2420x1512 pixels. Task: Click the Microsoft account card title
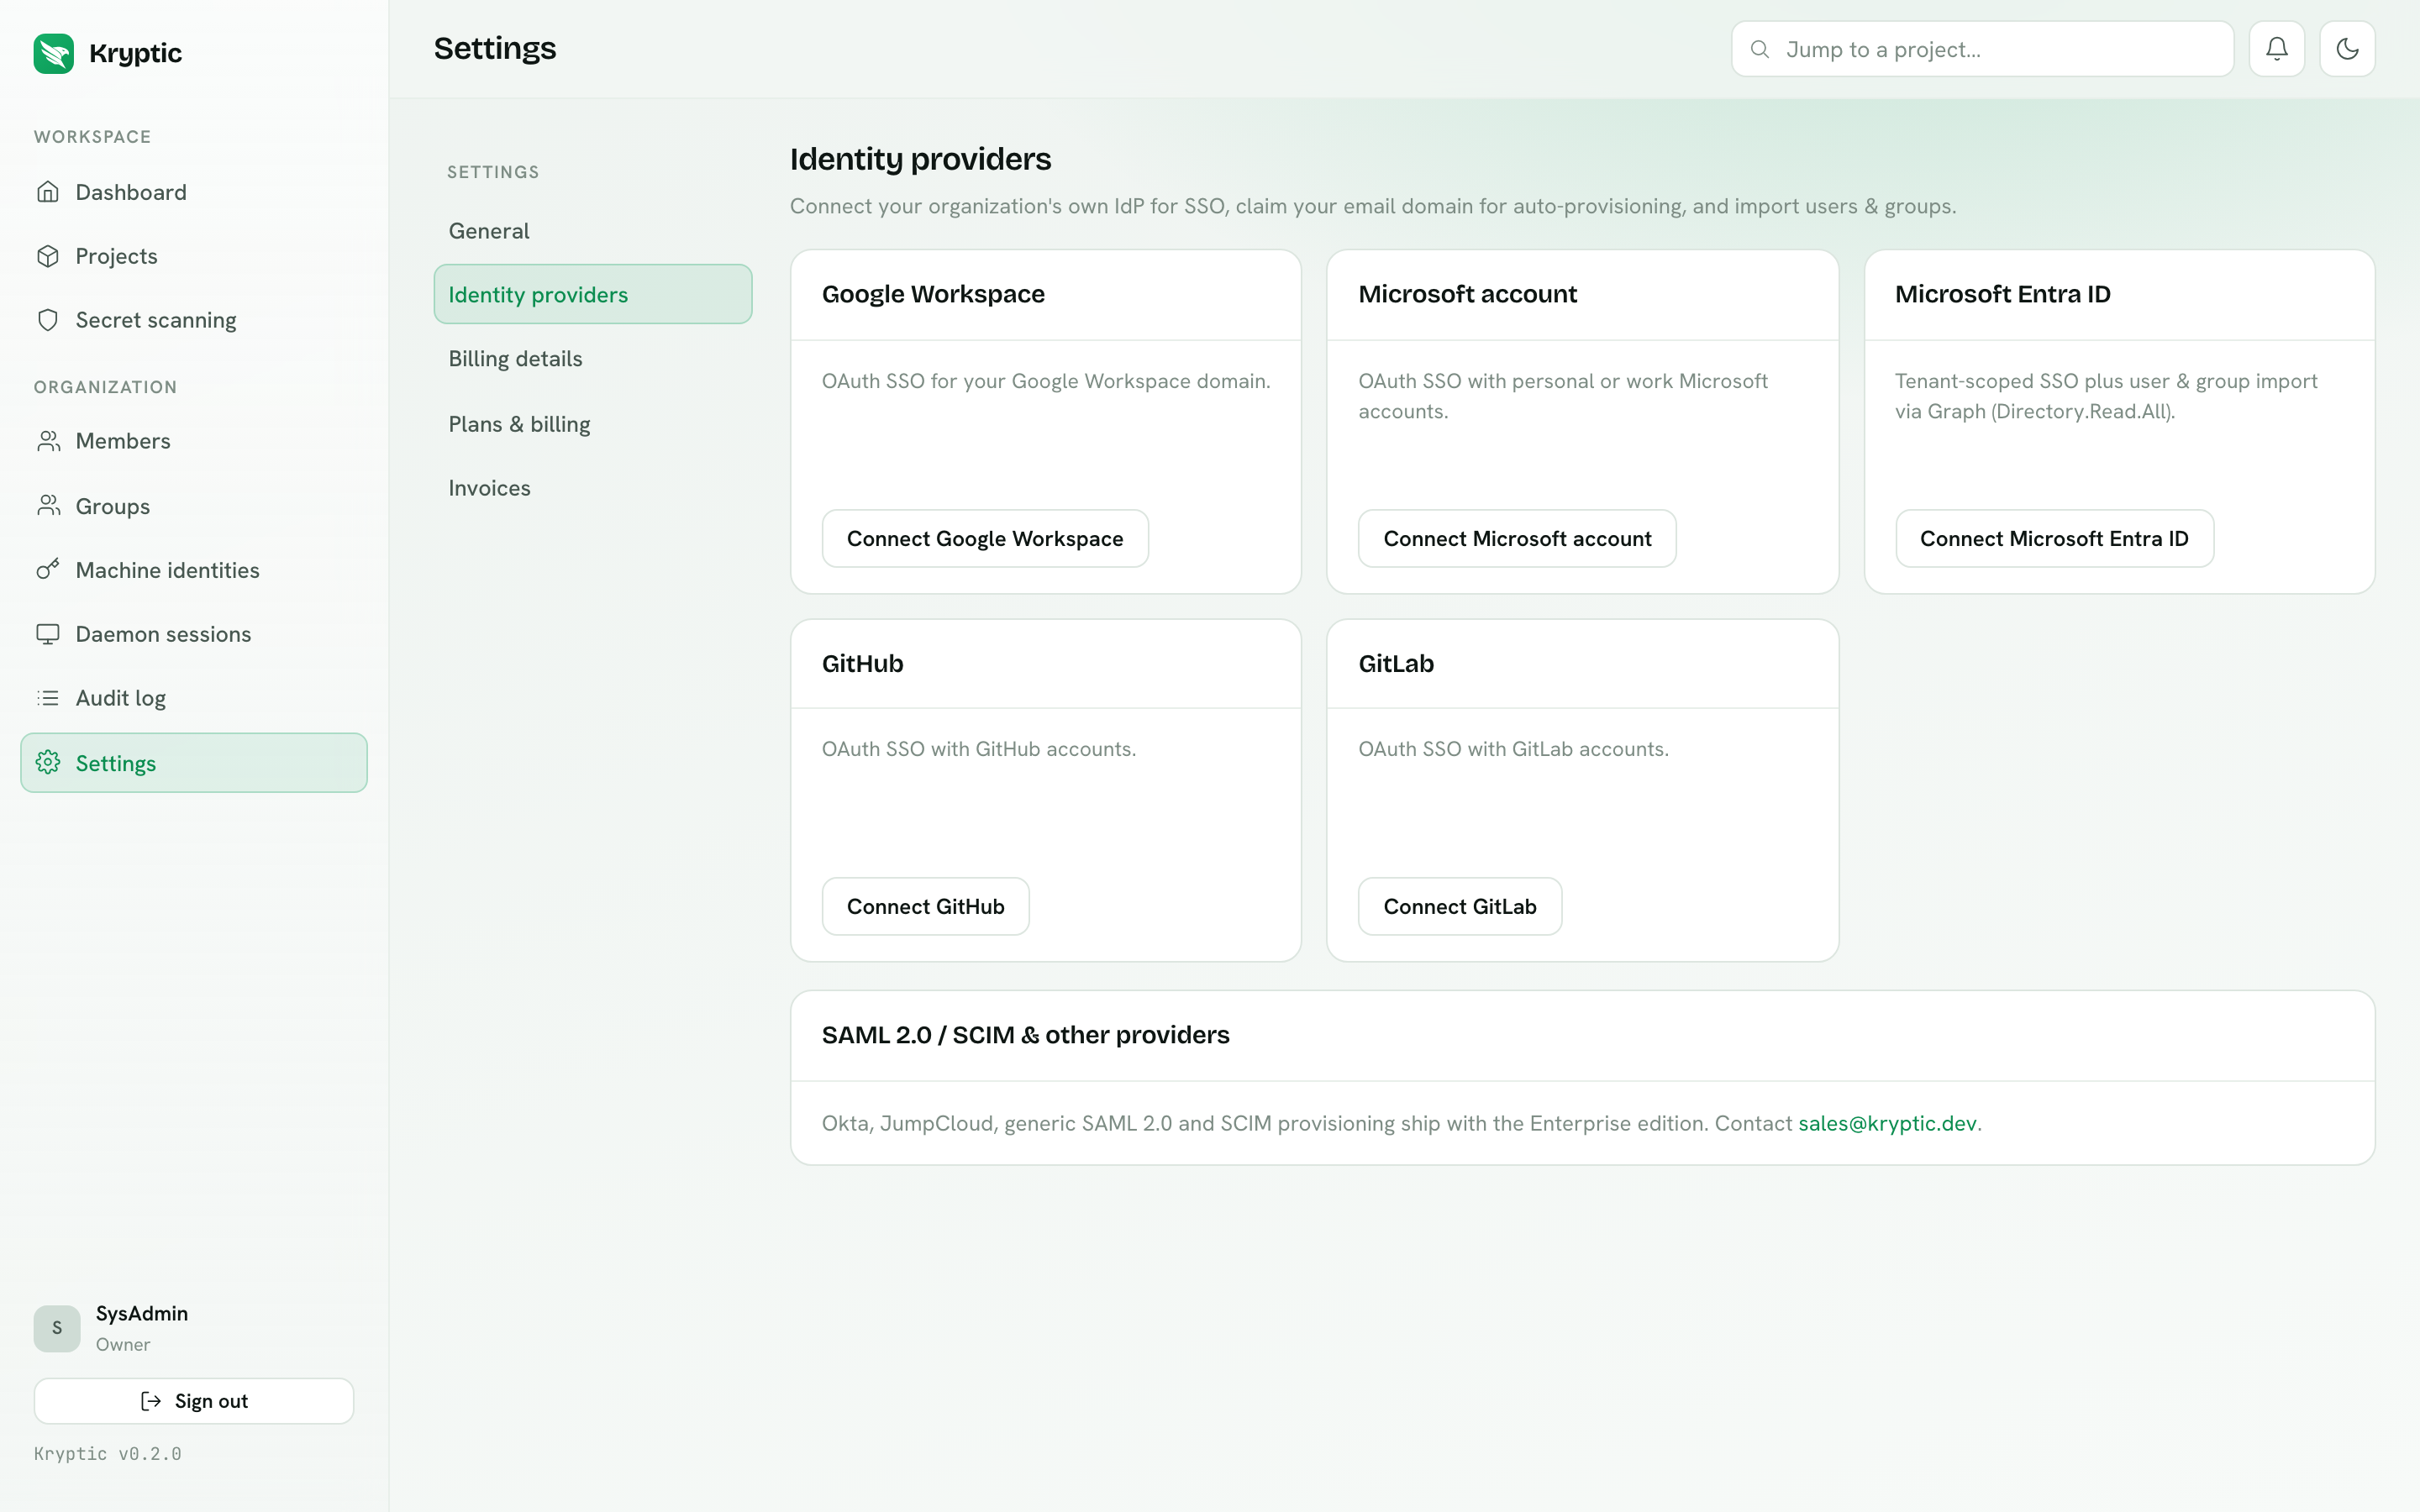coord(1467,294)
